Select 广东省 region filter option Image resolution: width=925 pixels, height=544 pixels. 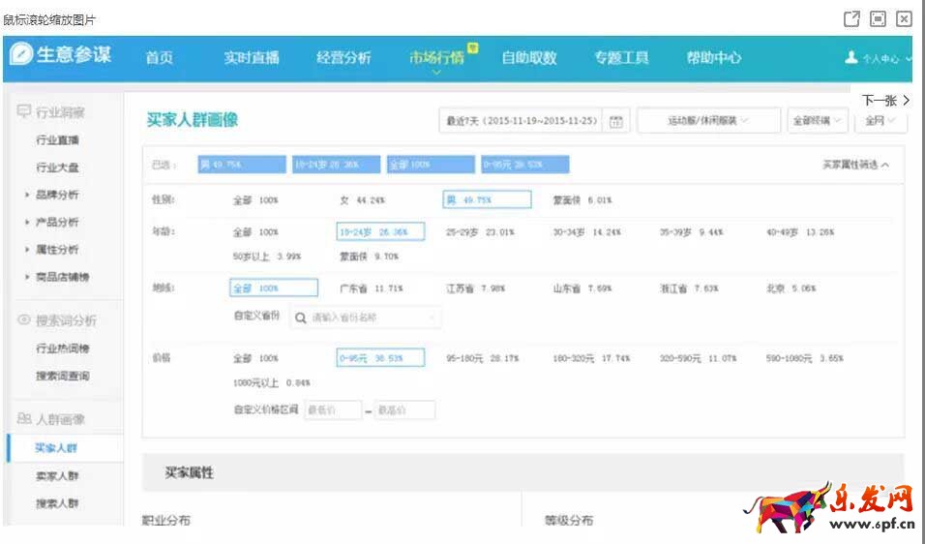pos(371,288)
